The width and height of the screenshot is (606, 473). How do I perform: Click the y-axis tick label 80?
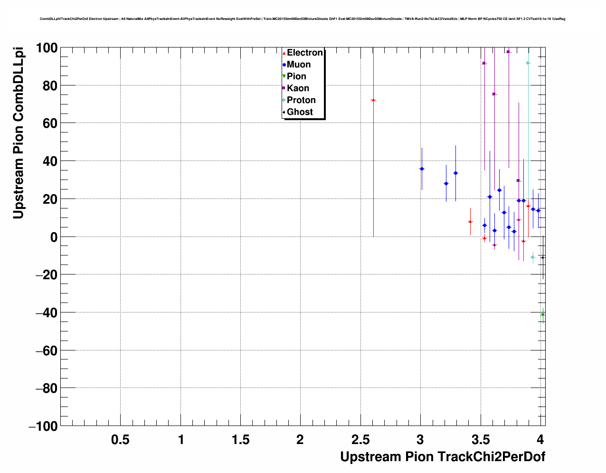pos(51,86)
